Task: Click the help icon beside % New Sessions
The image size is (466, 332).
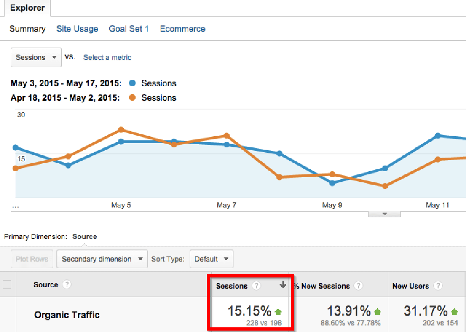Action: coord(358,286)
